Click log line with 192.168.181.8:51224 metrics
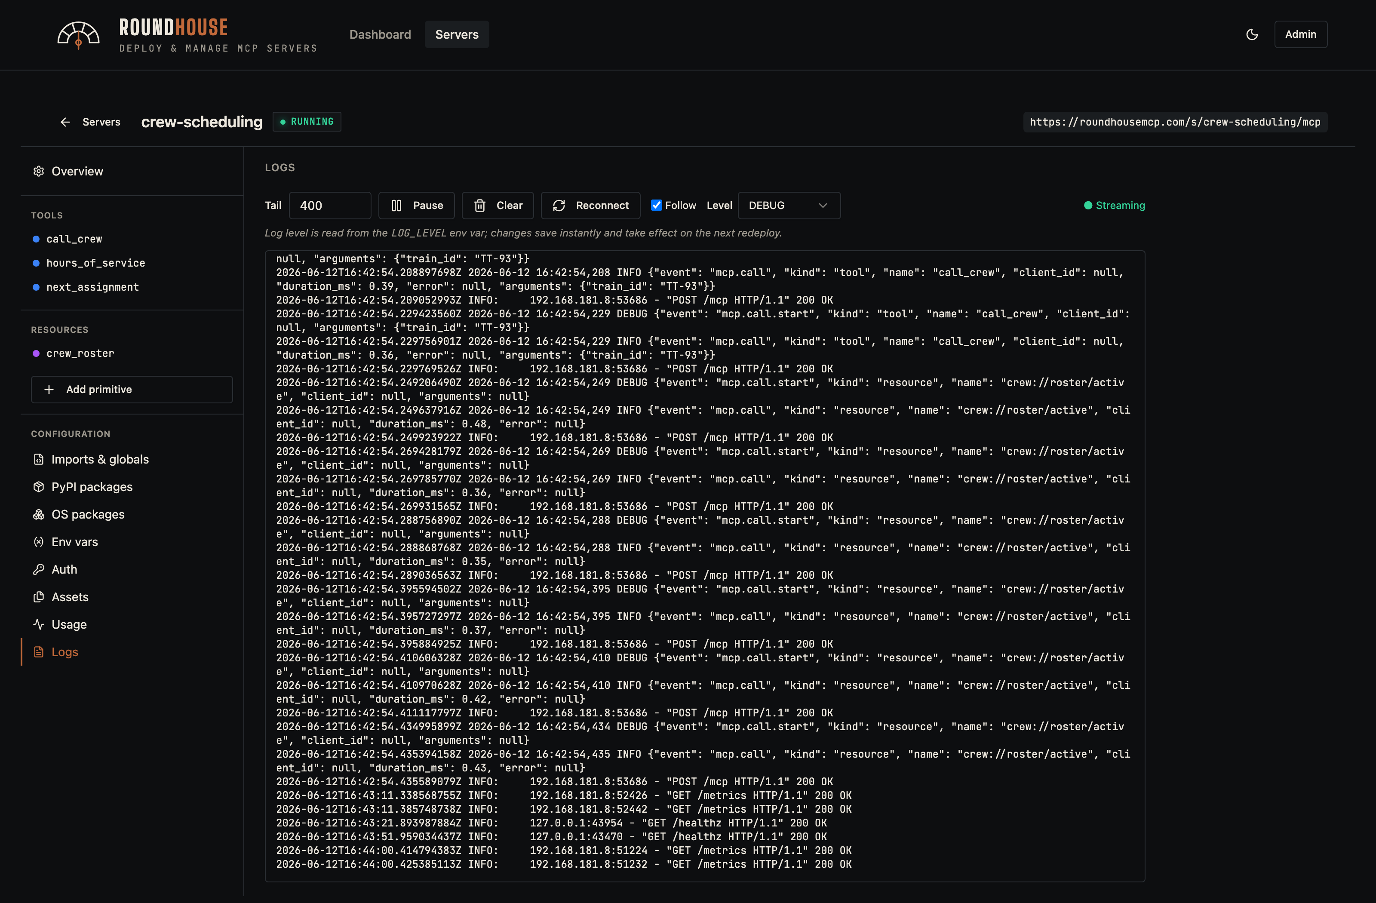Image resolution: width=1376 pixels, height=903 pixels. pos(564,851)
